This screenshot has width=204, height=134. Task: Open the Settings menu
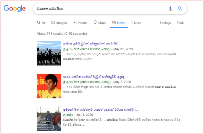165,23
